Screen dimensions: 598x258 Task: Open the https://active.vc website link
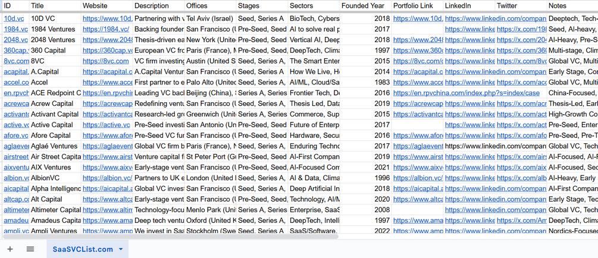pyautogui.click(x=106, y=125)
